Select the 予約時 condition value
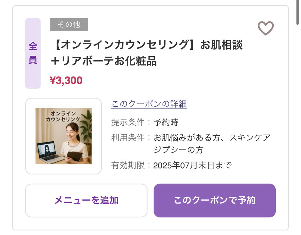Viewport: 301px width, 235px height. click(166, 122)
